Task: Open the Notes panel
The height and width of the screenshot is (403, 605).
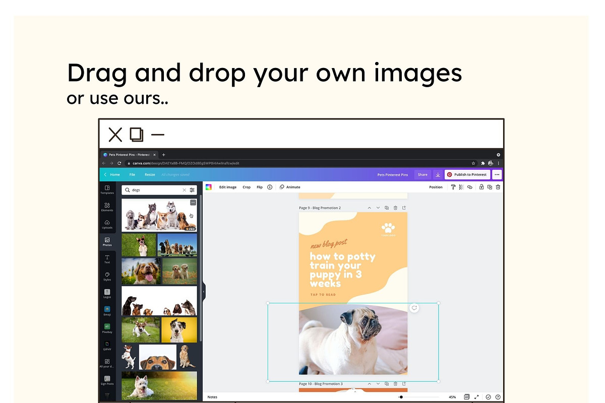Action: pos(212,397)
